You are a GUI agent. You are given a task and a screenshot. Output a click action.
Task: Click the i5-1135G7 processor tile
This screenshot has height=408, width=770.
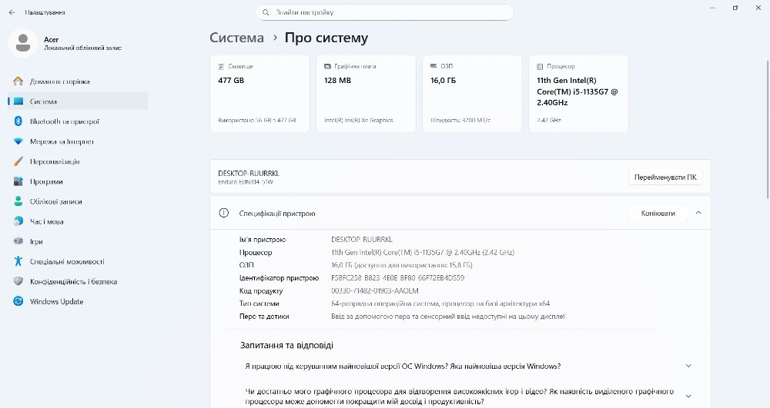578,94
